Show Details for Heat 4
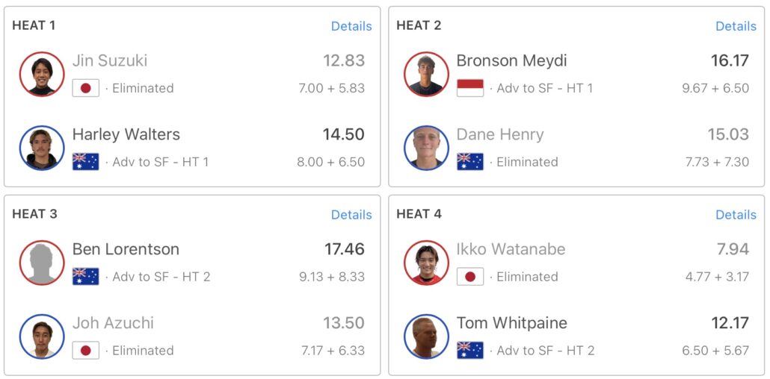 [736, 215]
